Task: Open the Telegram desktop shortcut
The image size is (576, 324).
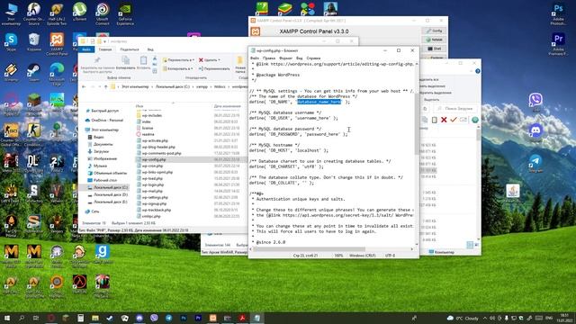Action: click(x=535, y=163)
